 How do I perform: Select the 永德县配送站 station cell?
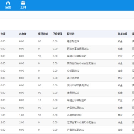click(74, 115)
